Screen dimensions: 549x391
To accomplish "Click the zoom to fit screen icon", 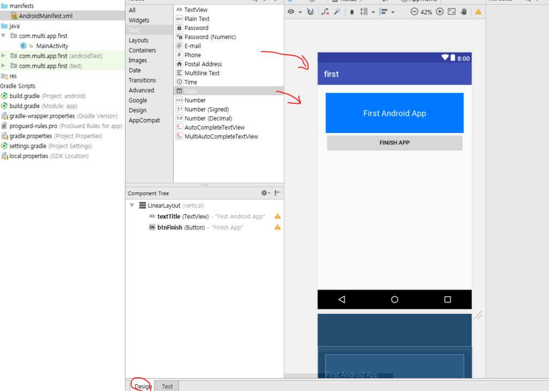I will (451, 12).
